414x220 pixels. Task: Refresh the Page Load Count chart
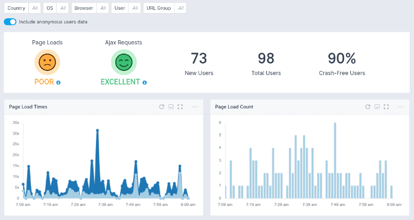click(368, 107)
